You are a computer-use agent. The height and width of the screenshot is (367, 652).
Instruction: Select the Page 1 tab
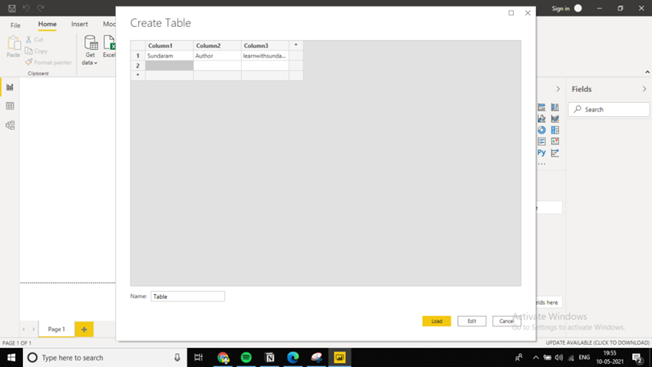pos(57,329)
